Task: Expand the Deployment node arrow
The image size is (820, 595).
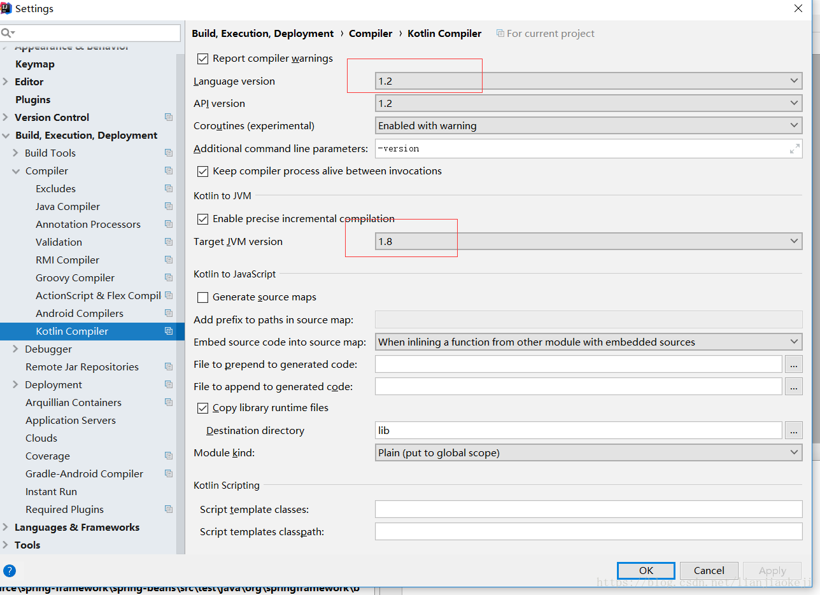Action: point(16,384)
